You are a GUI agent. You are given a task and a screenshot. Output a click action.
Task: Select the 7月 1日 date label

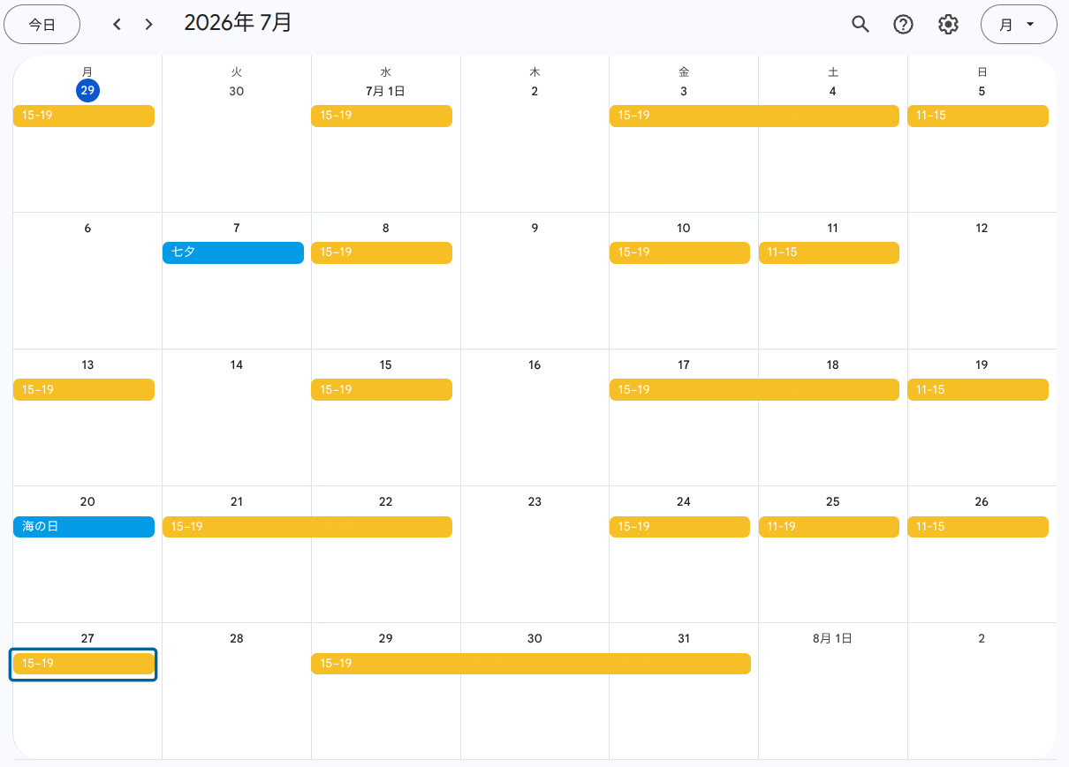(385, 91)
